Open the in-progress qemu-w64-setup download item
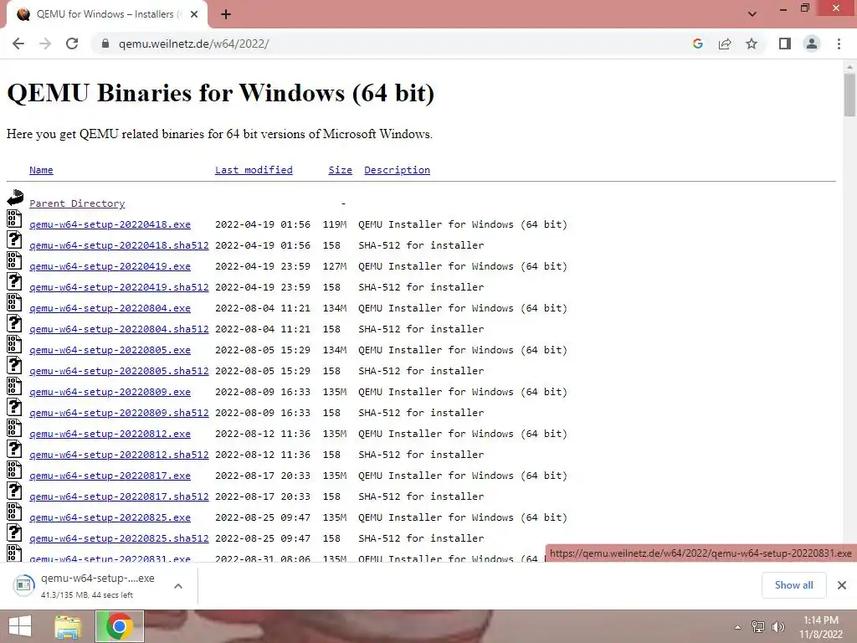The width and height of the screenshot is (857, 643). tap(87, 585)
